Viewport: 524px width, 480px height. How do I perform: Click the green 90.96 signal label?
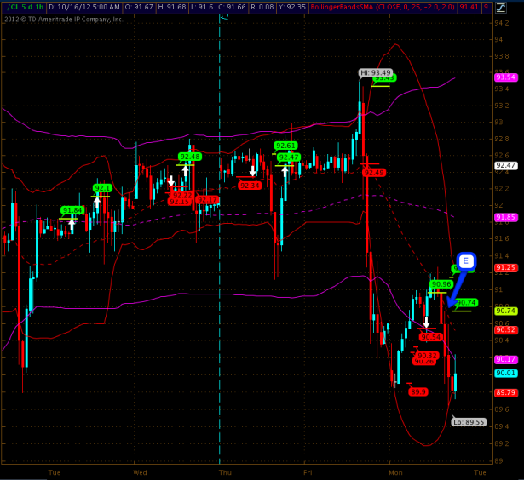pyautogui.click(x=441, y=283)
